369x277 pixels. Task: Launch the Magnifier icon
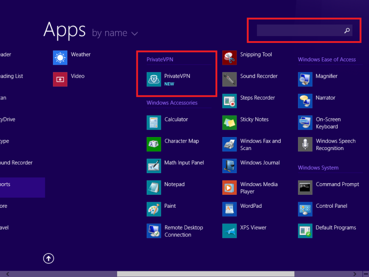305,79
